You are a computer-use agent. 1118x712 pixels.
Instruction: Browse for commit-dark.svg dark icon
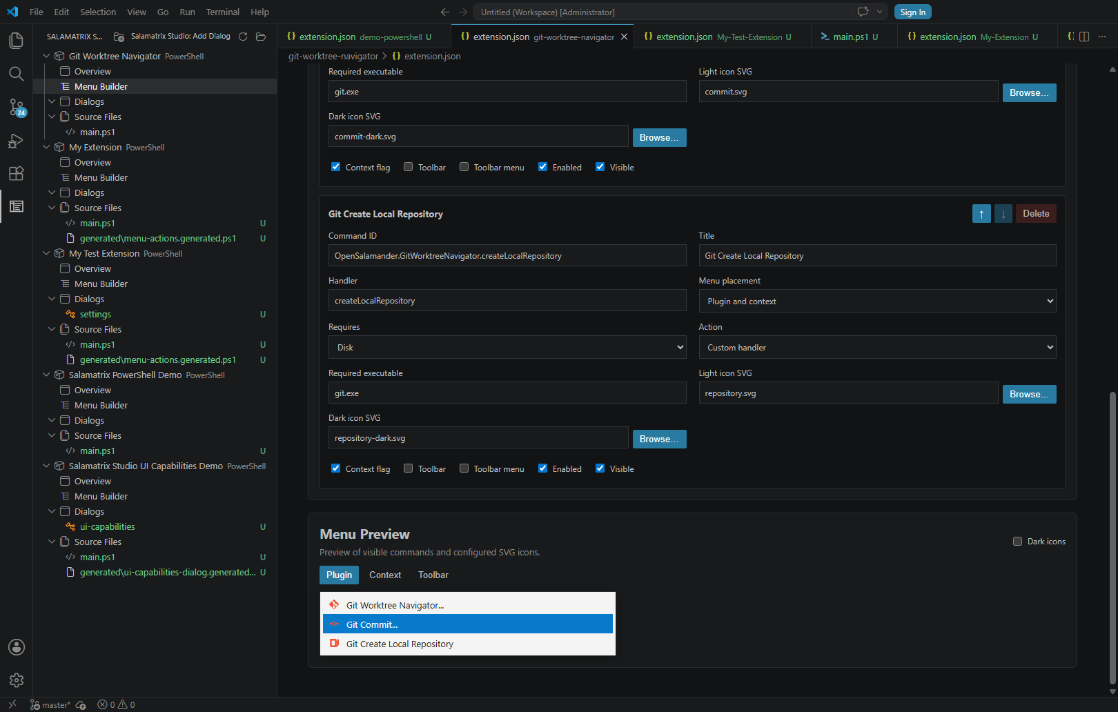click(659, 137)
